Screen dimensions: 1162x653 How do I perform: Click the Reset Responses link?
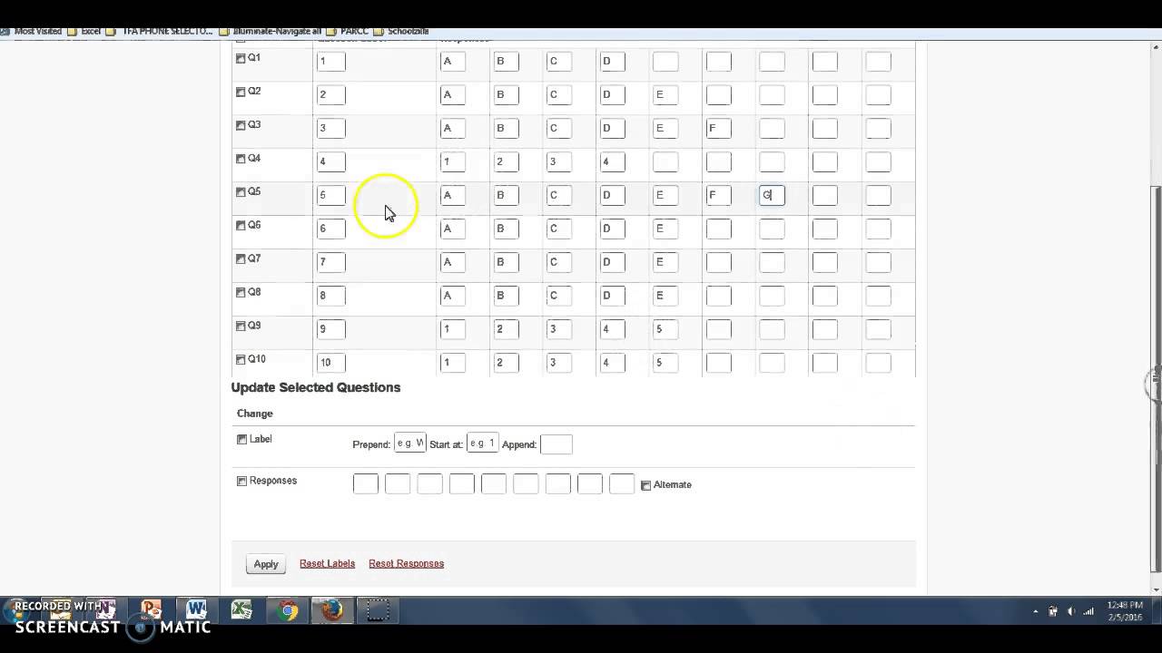click(406, 563)
